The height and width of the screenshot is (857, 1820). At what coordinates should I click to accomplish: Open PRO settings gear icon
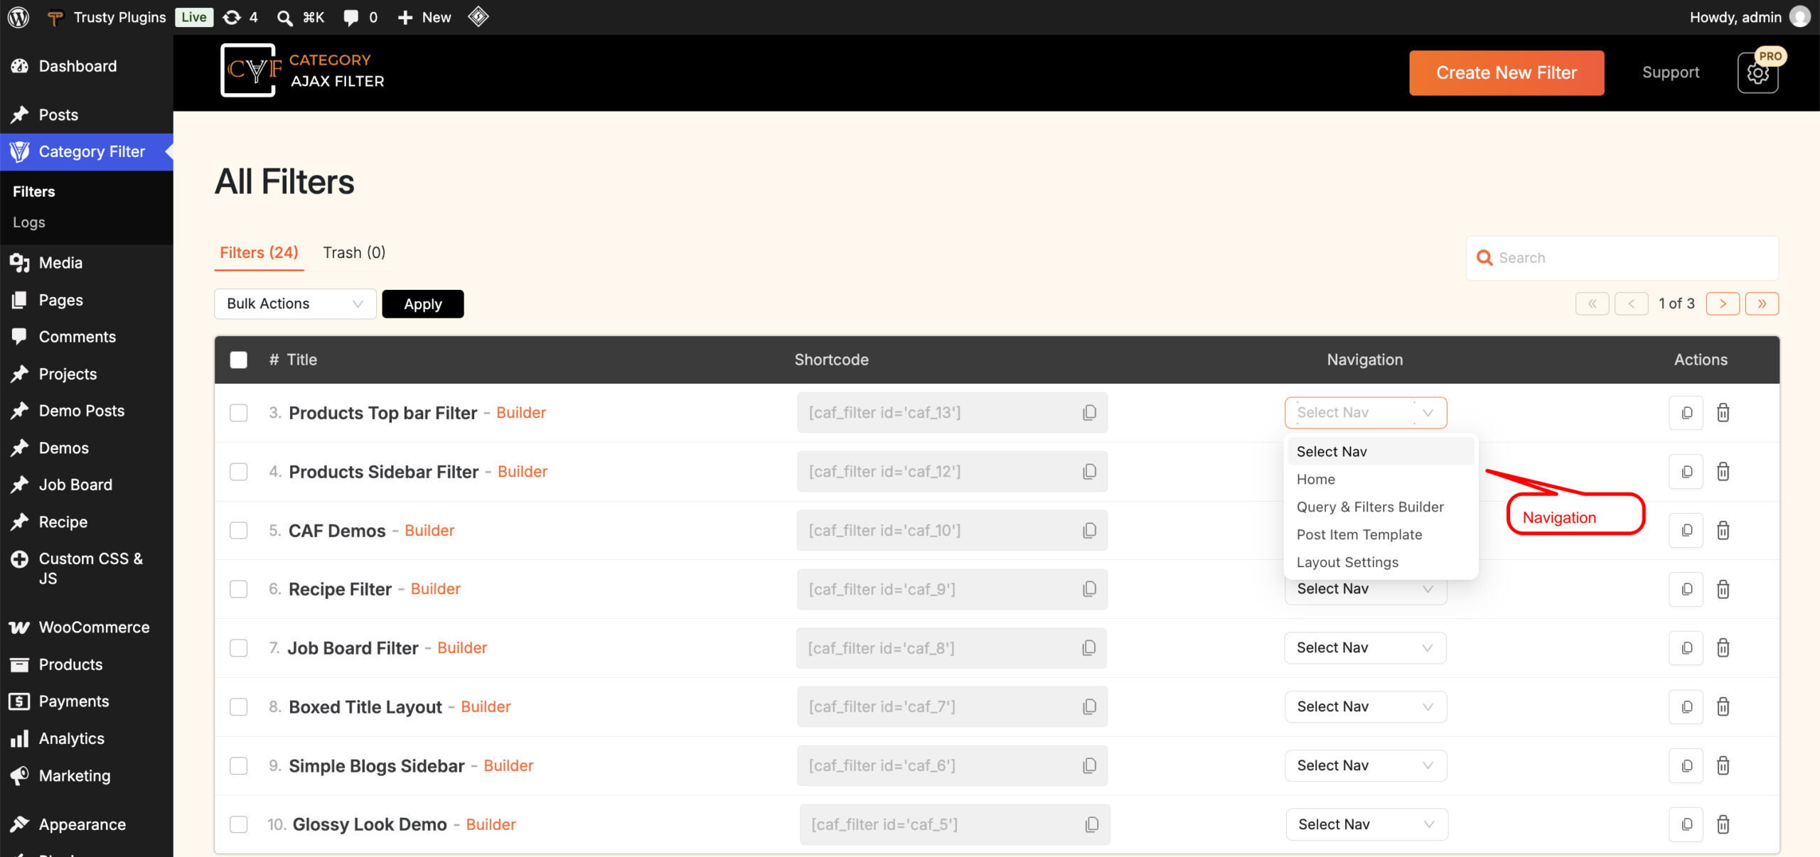(x=1758, y=73)
